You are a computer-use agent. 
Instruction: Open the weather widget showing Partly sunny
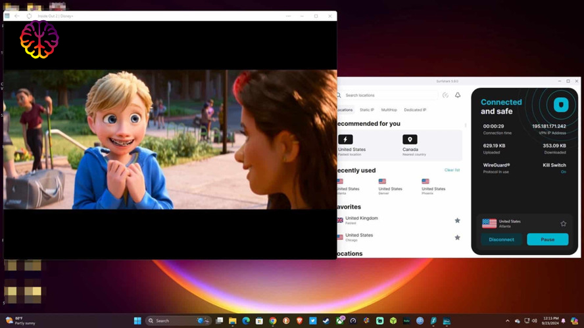click(20, 321)
